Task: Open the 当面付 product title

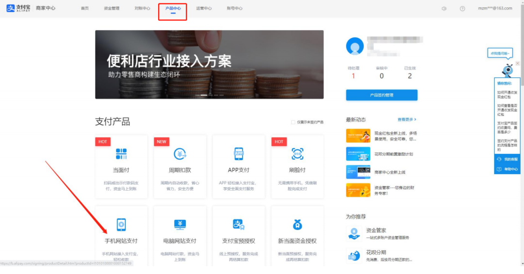Action: [x=121, y=170]
